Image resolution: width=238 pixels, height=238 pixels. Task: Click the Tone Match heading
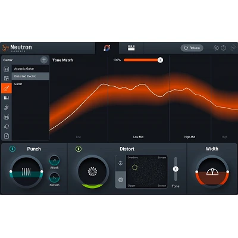62,60
